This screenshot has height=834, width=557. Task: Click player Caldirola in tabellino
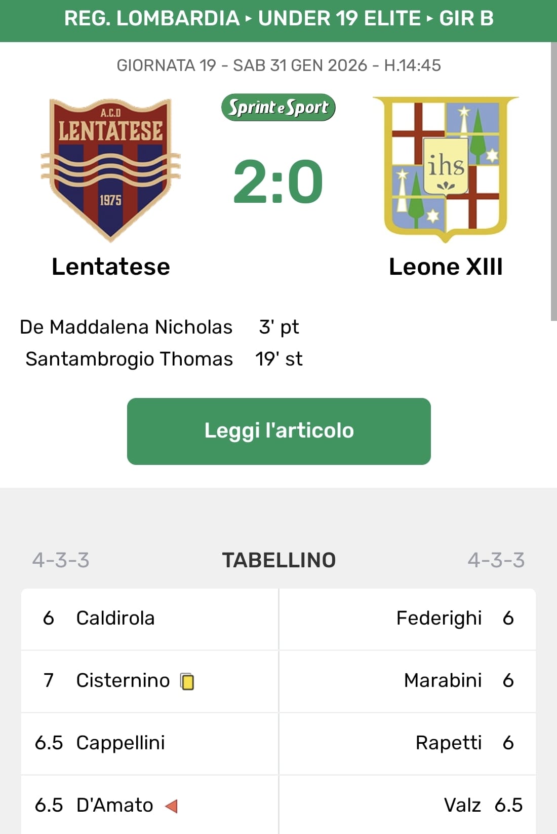pos(115,618)
